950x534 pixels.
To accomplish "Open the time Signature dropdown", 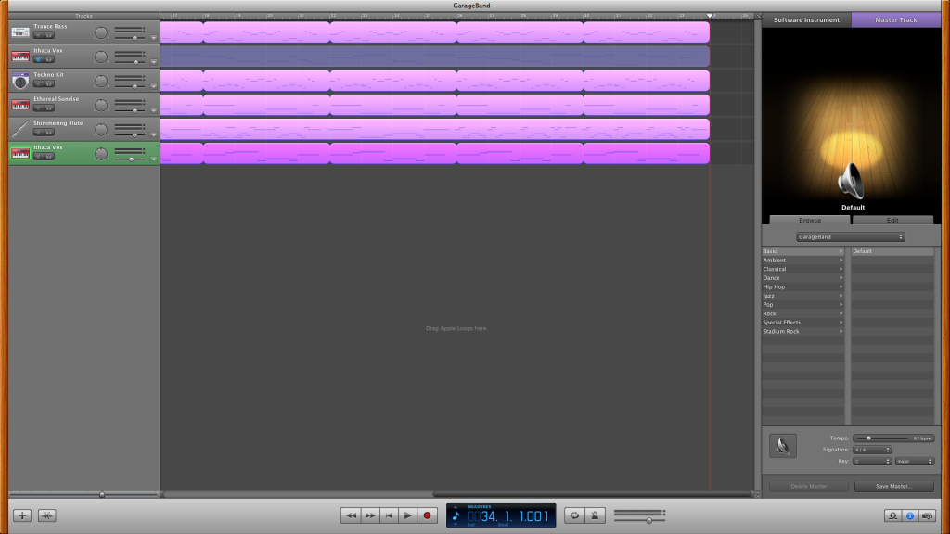I will click(872, 449).
